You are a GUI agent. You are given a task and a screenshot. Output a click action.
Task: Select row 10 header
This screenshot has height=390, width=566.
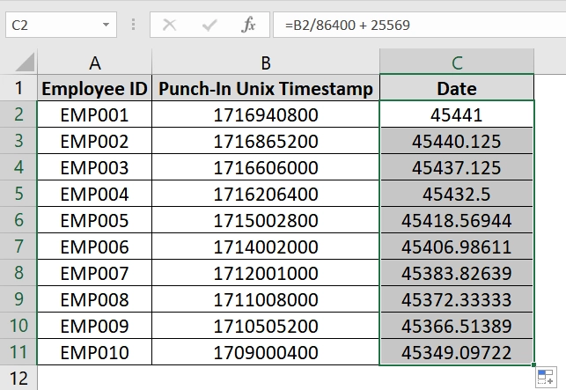pyautogui.click(x=18, y=325)
